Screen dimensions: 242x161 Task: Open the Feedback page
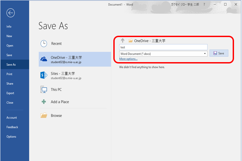[x=12, y=127]
